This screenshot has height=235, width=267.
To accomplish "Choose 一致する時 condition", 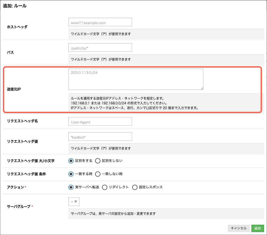I will point(71,174).
